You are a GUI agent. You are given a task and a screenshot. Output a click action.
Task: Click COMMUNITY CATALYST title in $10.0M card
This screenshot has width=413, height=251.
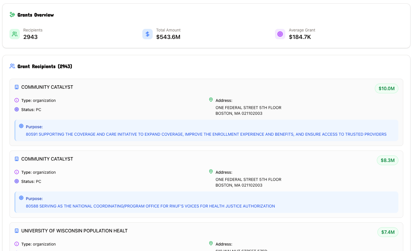(47, 87)
